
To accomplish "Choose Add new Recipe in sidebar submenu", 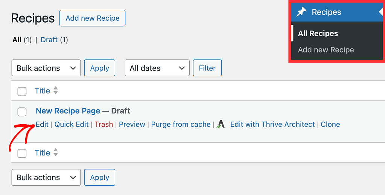I will coord(326,50).
